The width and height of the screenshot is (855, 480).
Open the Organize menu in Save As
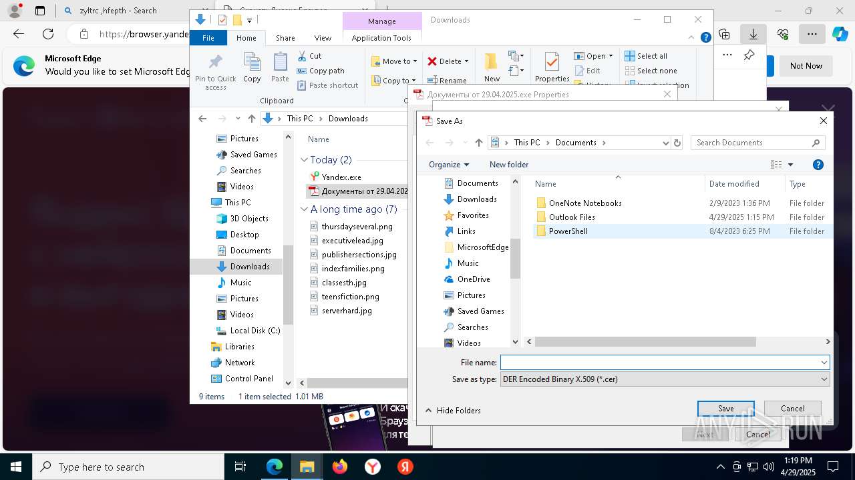point(449,164)
